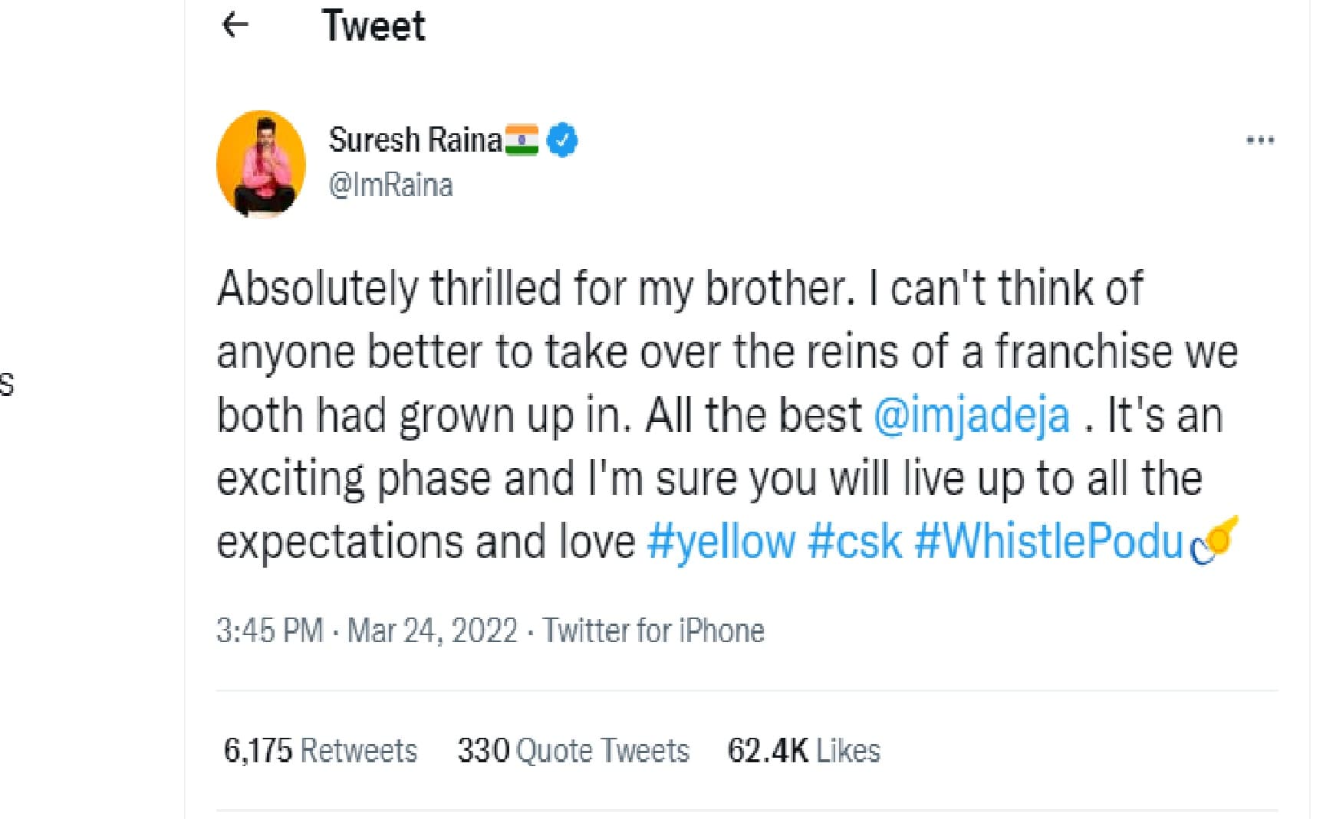
Task: Open the Suresh Raina display name
Action: [415, 140]
